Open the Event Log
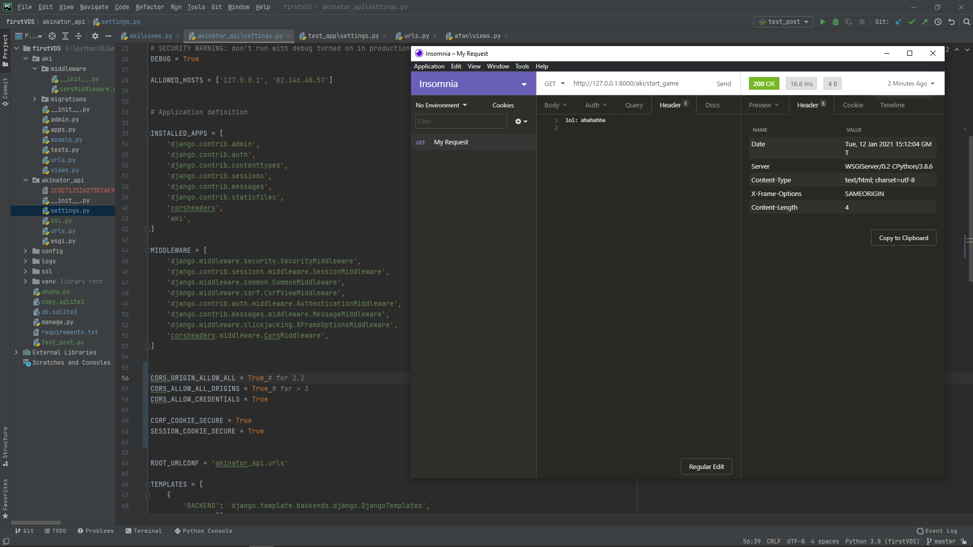The image size is (973, 547). [937, 531]
